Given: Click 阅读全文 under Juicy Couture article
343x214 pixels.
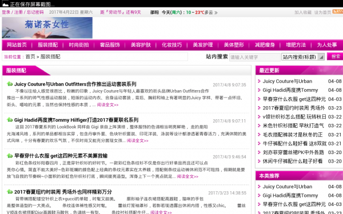Looking at the screenshot, I should coord(107,105).
